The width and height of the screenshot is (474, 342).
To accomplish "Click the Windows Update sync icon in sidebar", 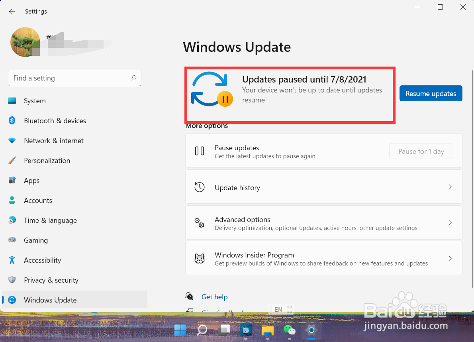I will pyautogui.click(x=12, y=300).
